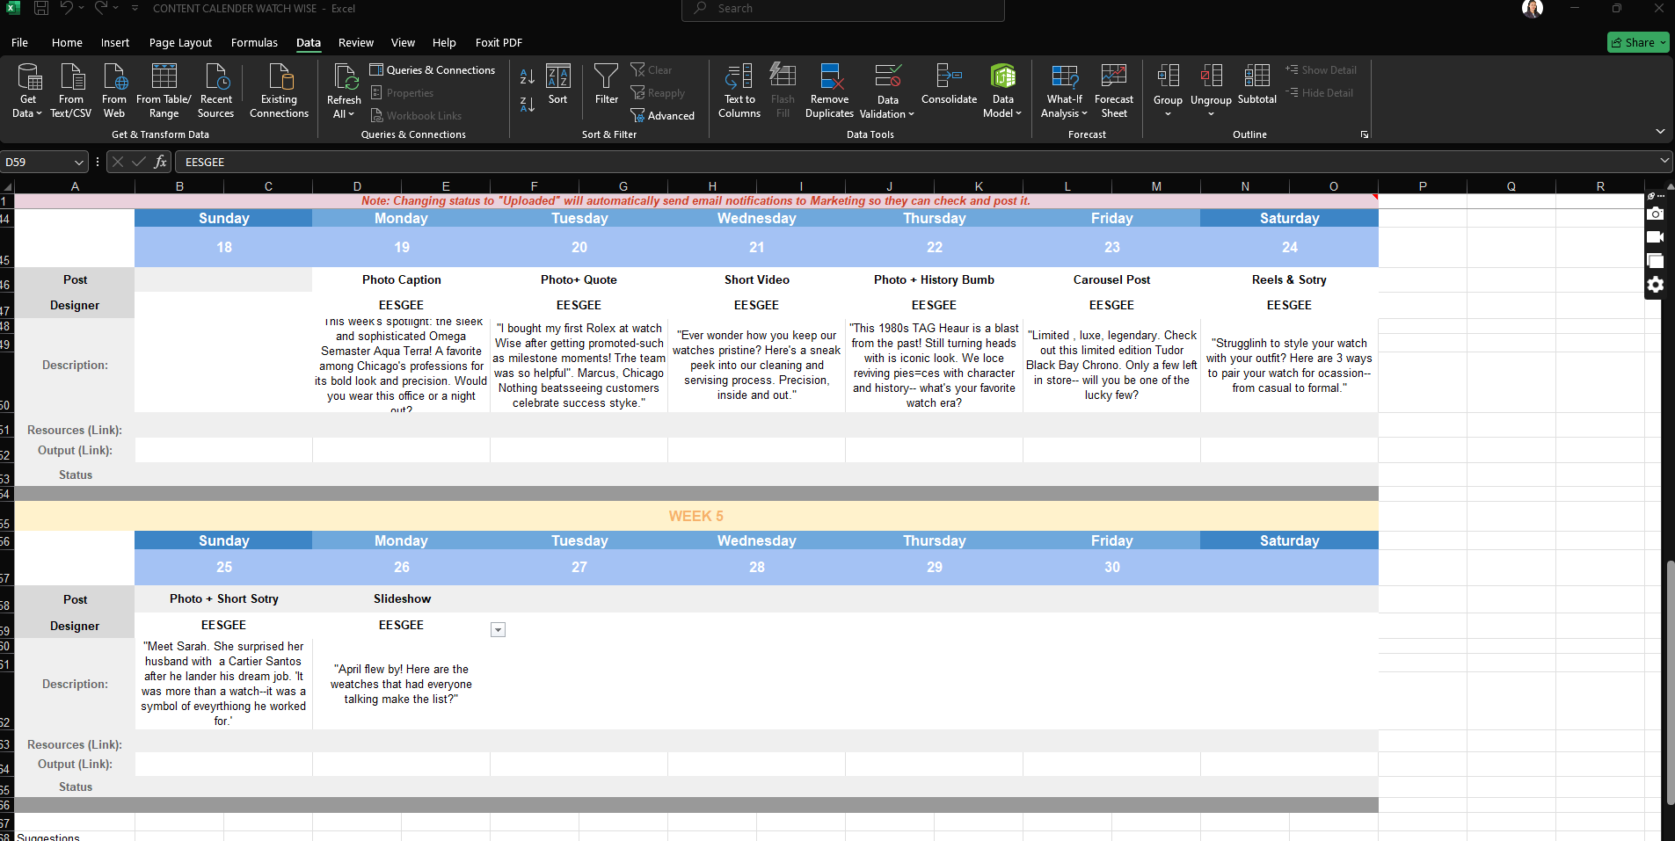The height and width of the screenshot is (841, 1675).
Task: Toggle the Filter funnel
Action: coord(607,84)
